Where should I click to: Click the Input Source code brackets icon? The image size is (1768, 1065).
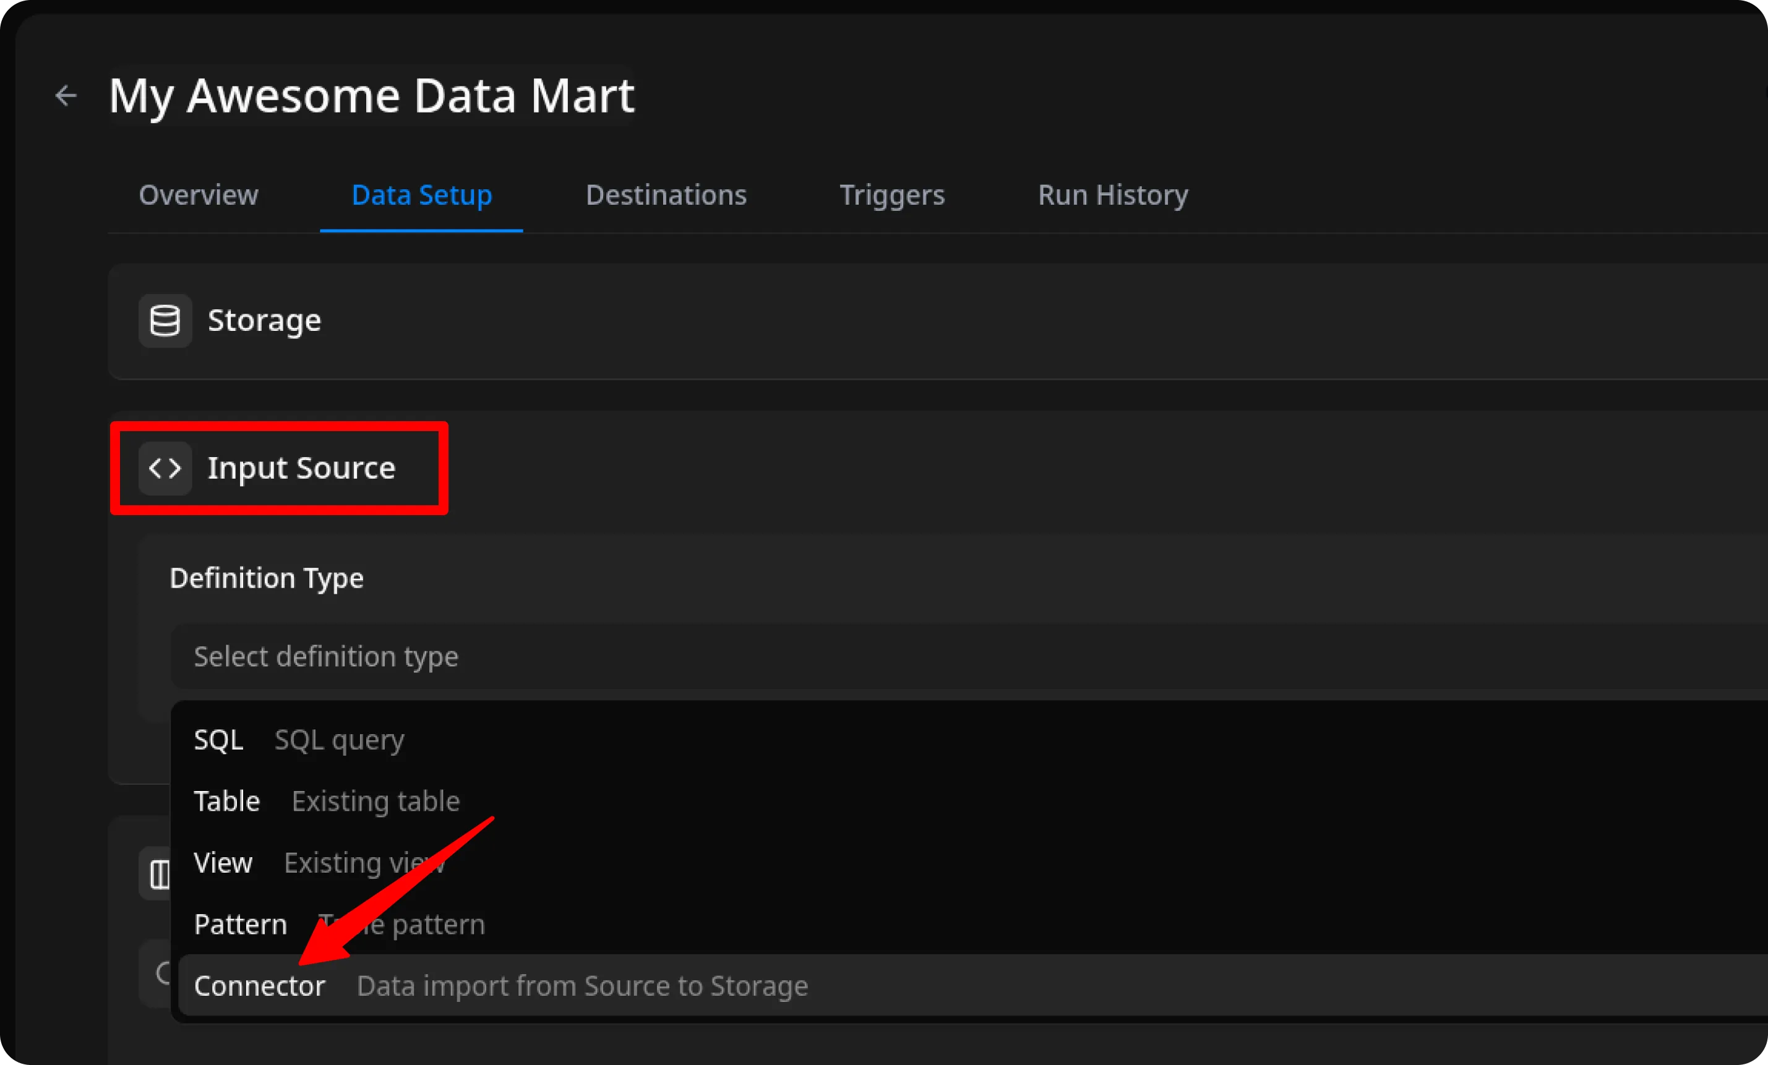pos(165,468)
